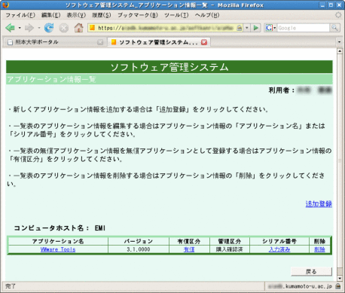345x293 pixels.
Task: Click the 管理区分 column header
Action: point(230,241)
